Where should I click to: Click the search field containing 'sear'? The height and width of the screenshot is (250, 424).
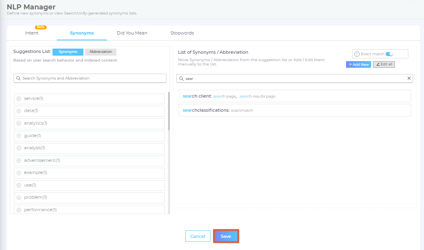pyautogui.click(x=294, y=78)
